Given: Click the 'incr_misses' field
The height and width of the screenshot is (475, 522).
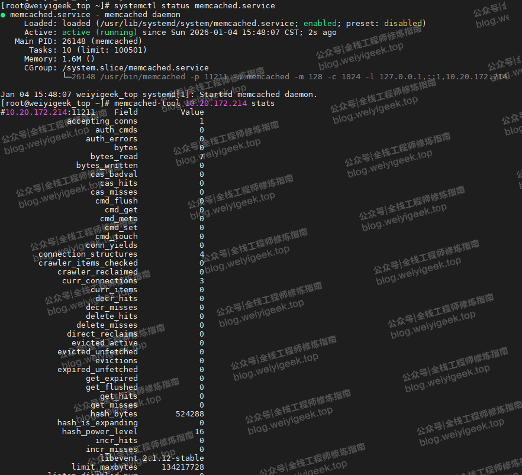Looking at the screenshot, I should [111, 450].
